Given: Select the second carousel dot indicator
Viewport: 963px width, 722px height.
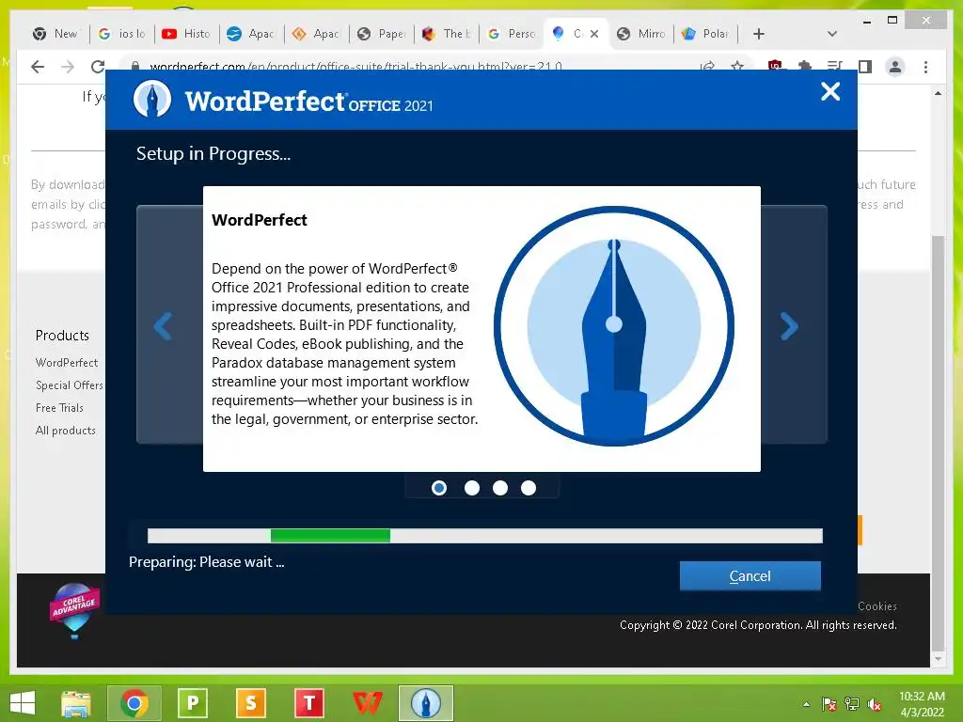Looking at the screenshot, I should click(x=472, y=488).
